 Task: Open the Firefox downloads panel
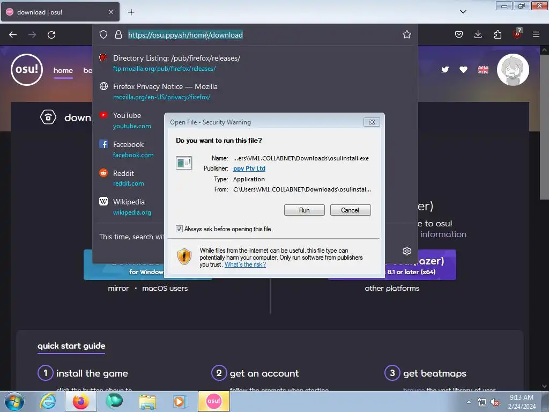[x=478, y=34]
